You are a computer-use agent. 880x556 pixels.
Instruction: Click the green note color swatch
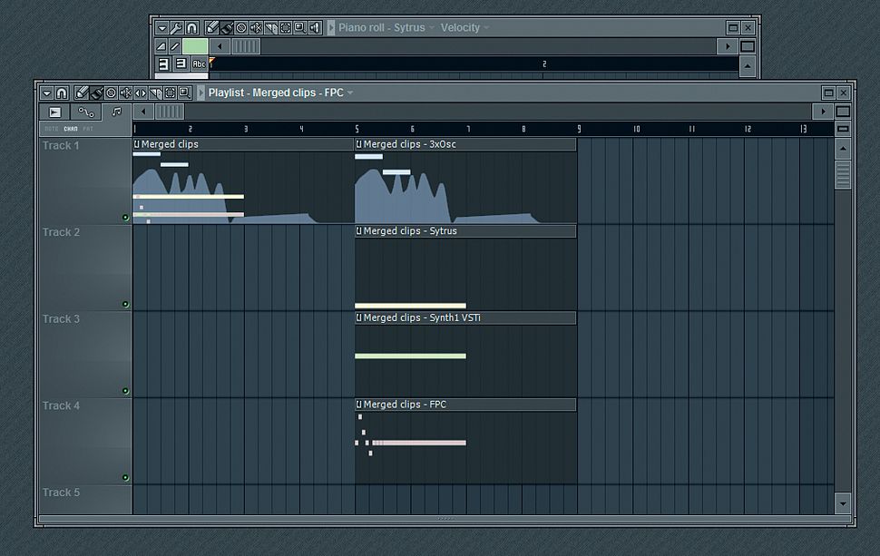195,46
